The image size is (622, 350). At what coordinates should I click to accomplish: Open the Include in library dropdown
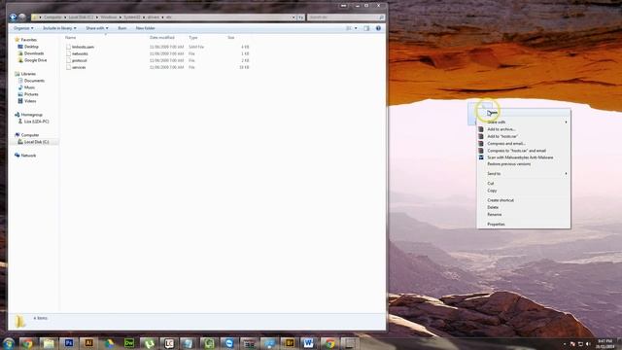click(x=59, y=28)
